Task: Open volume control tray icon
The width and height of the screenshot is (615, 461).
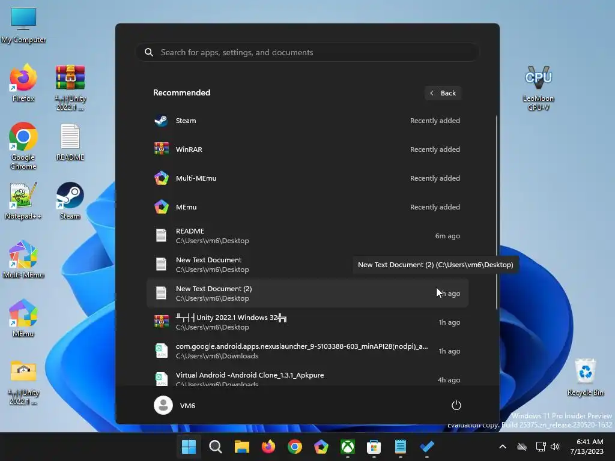Action: 554,447
